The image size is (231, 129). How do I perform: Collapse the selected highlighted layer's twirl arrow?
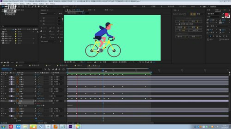[x=9, y=101]
